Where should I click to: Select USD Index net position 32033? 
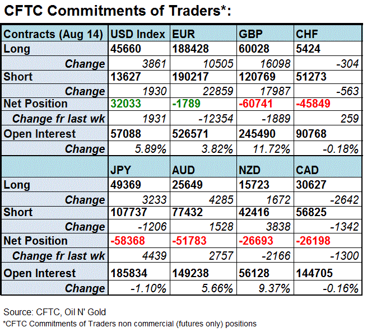(126, 104)
